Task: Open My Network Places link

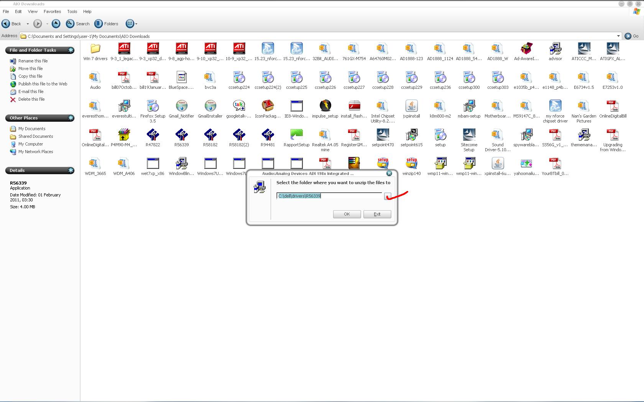Action: click(36, 152)
